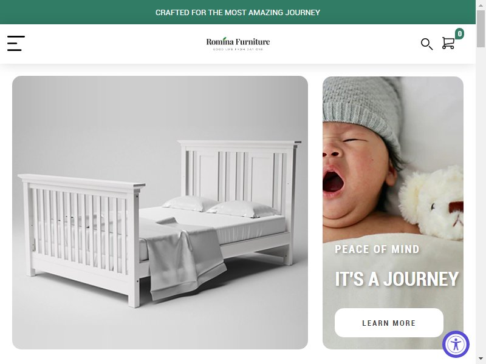This screenshot has width=486, height=364.
Task: Click the IT'S A JOURNEY heading
Action: point(397,279)
